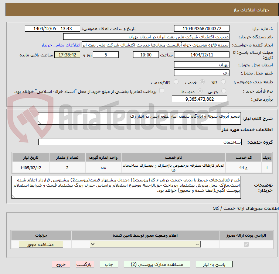279x274 pixels.
Task: Click the جزئیات اطلاعات نیاز page title
Action: click(251, 10)
